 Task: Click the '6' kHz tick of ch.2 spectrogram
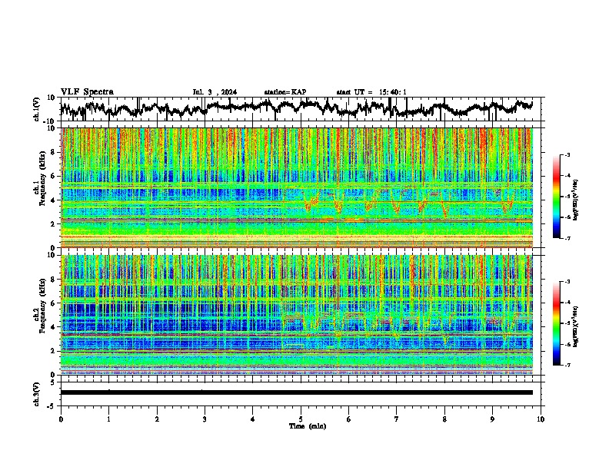coord(53,303)
